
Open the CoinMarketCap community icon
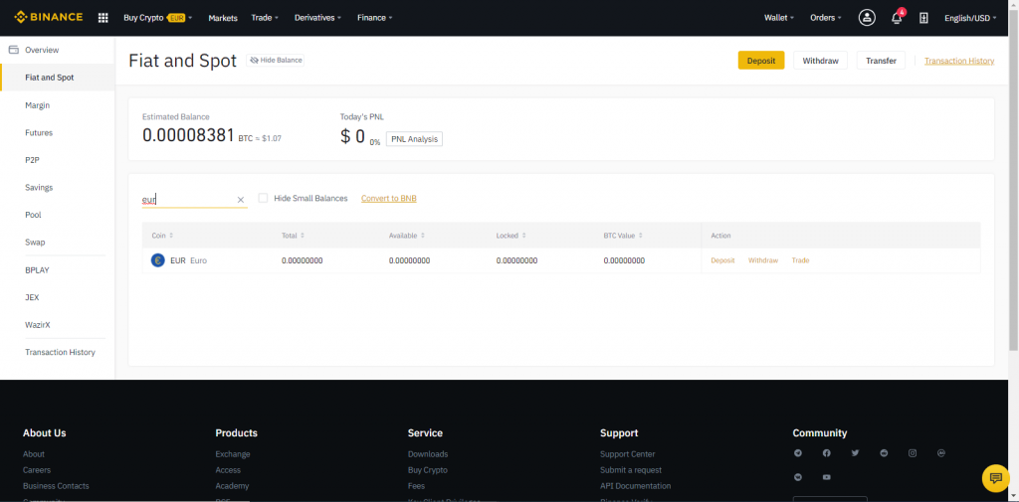(941, 453)
